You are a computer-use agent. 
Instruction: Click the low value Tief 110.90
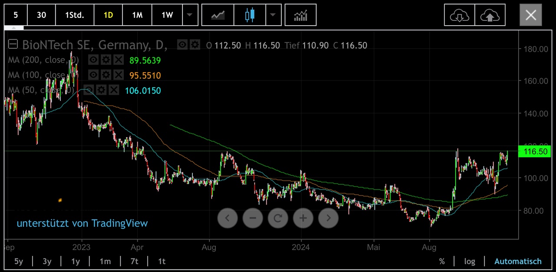(x=306, y=45)
